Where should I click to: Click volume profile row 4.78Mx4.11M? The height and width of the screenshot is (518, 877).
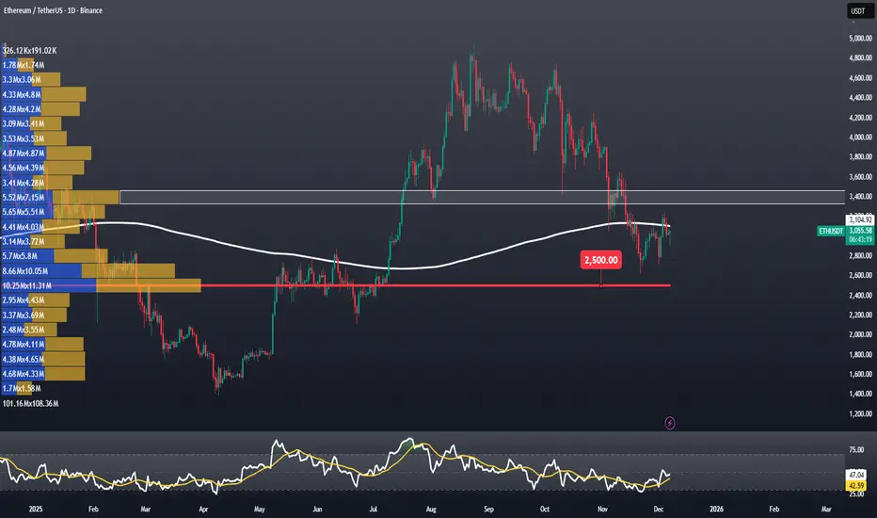click(x=42, y=345)
